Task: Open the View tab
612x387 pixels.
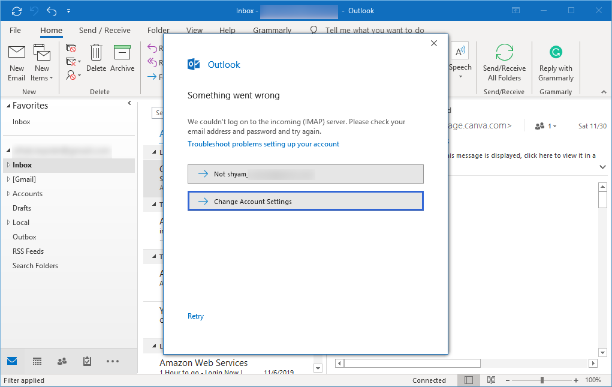Action: 194,31
